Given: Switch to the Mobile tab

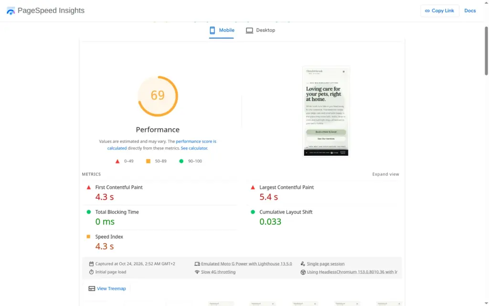Looking at the screenshot, I should coord(222,30).
